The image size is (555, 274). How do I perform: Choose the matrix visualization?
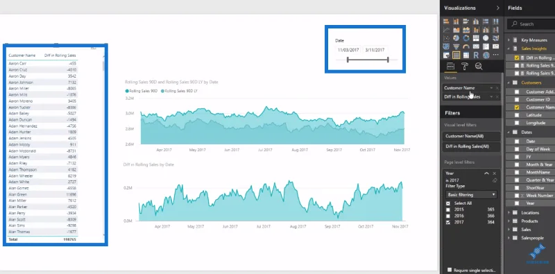pos(466,55)
